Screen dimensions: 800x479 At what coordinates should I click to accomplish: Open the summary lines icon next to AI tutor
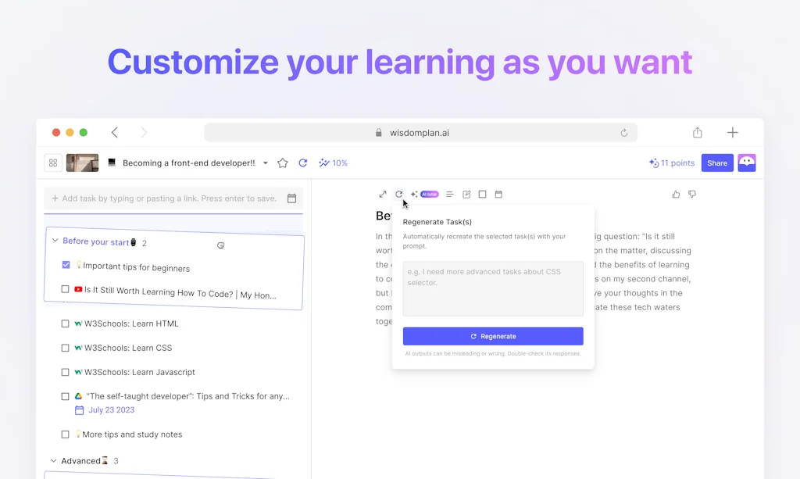(x=450, y=194)
